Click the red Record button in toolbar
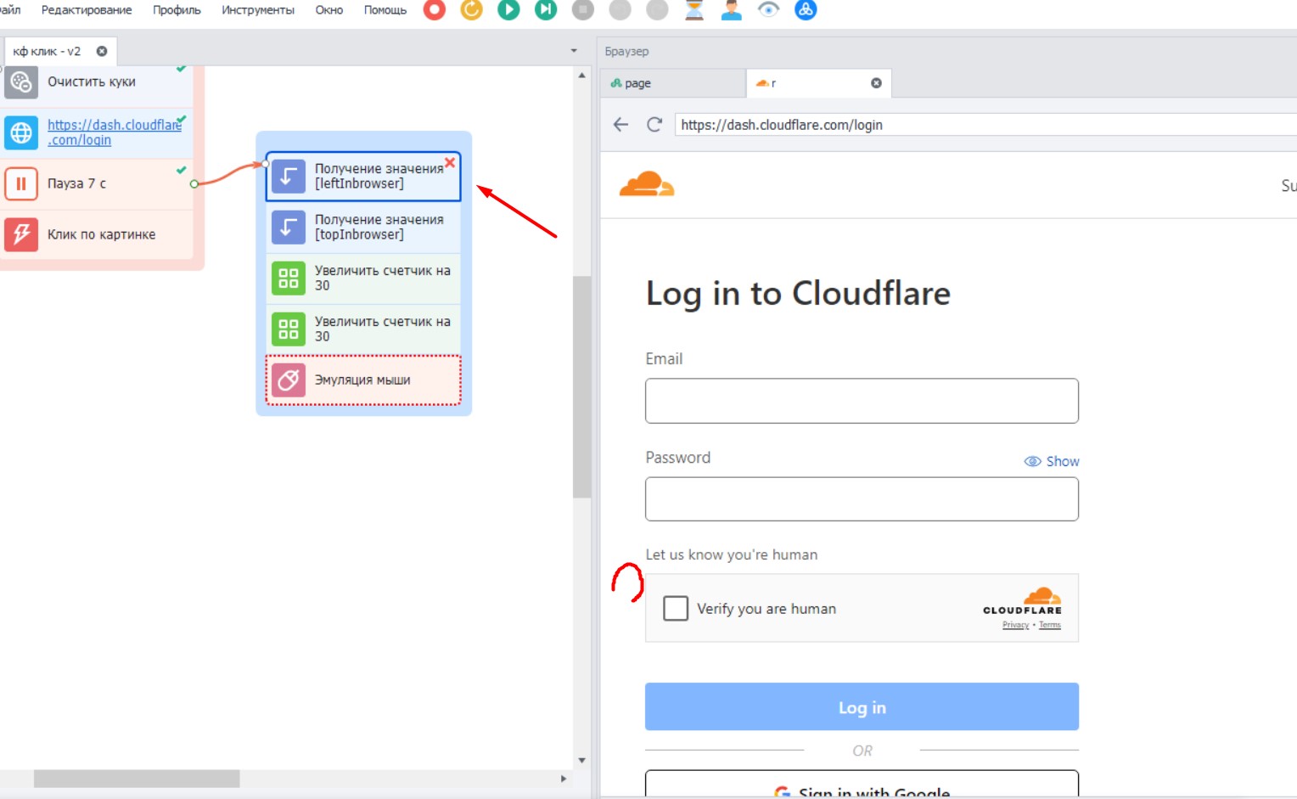This screenshot has width=1297, height=799. tap(435, 9)
